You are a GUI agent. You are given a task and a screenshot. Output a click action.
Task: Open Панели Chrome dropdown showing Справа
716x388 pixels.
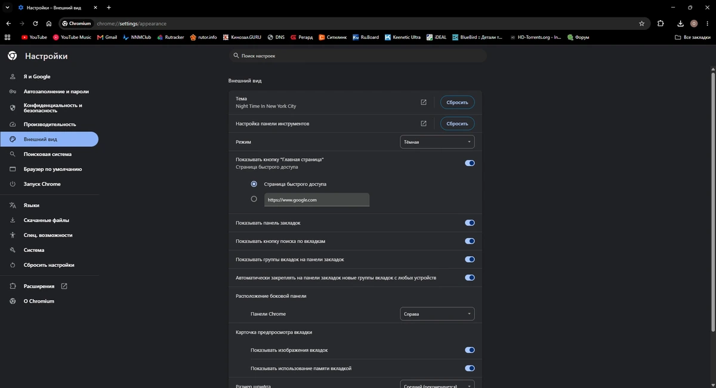437,314
